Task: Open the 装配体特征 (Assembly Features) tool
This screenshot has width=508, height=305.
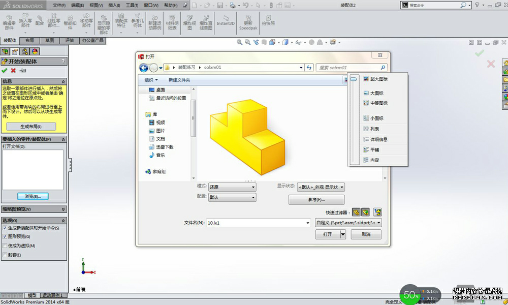Action: (x=121, y=21)
